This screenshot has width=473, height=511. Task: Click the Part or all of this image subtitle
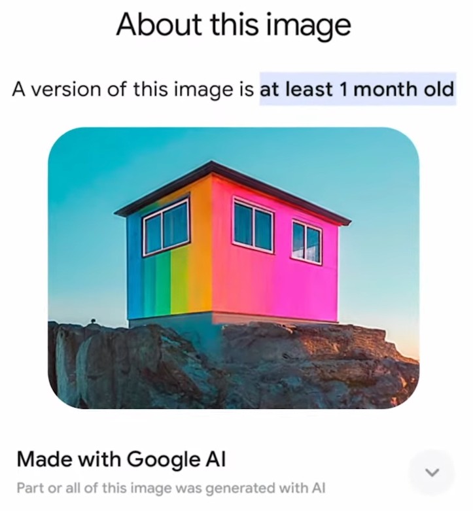coord(171,488)
